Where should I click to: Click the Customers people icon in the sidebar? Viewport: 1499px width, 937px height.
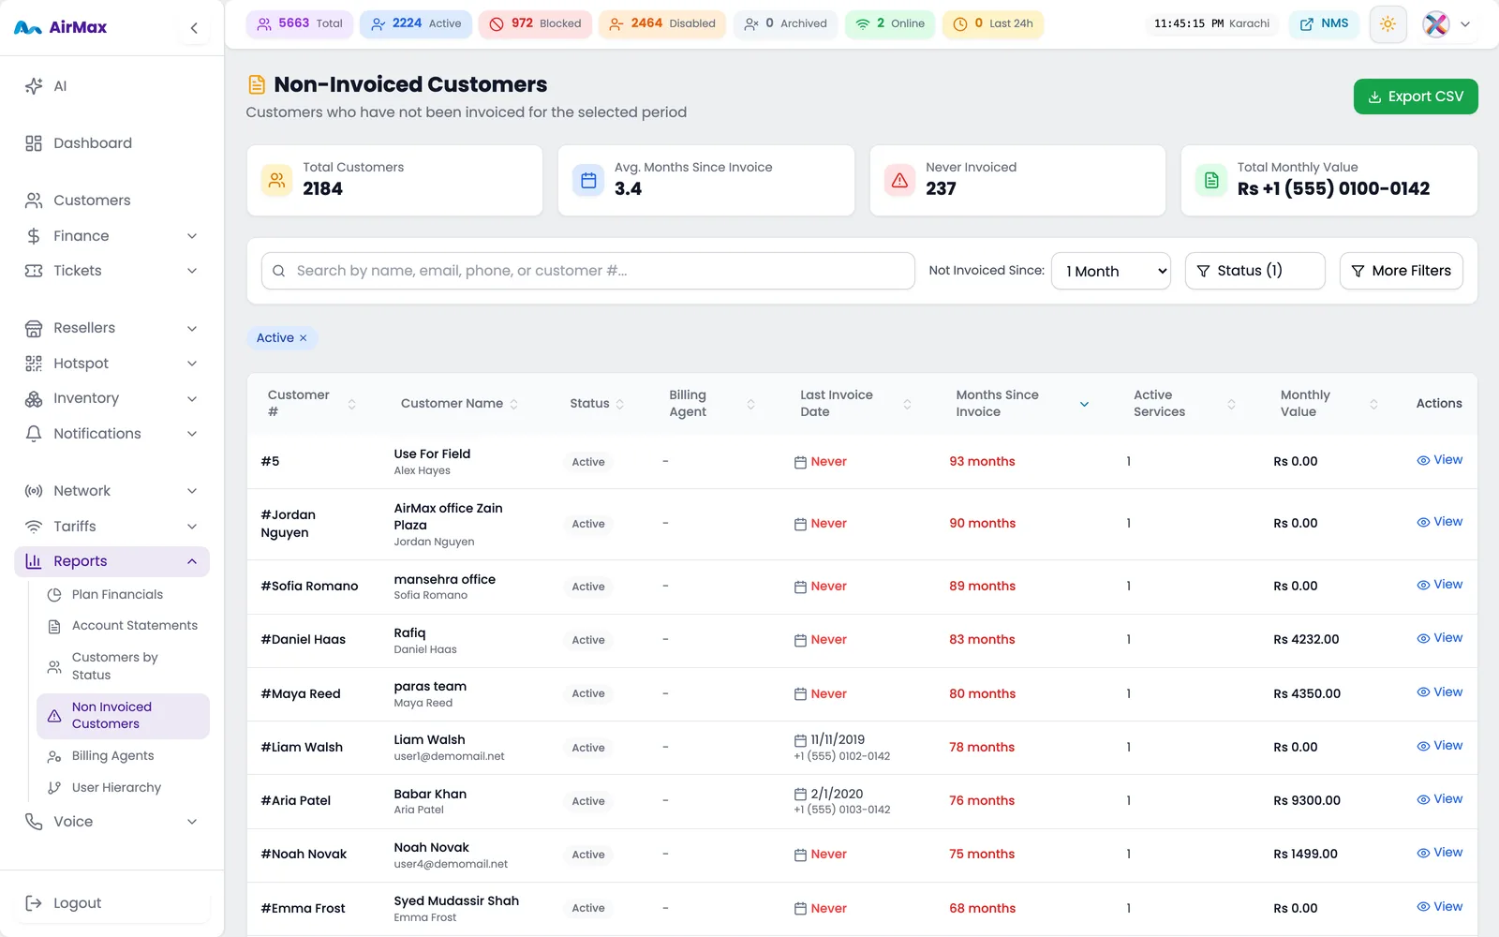coord(34,201)
